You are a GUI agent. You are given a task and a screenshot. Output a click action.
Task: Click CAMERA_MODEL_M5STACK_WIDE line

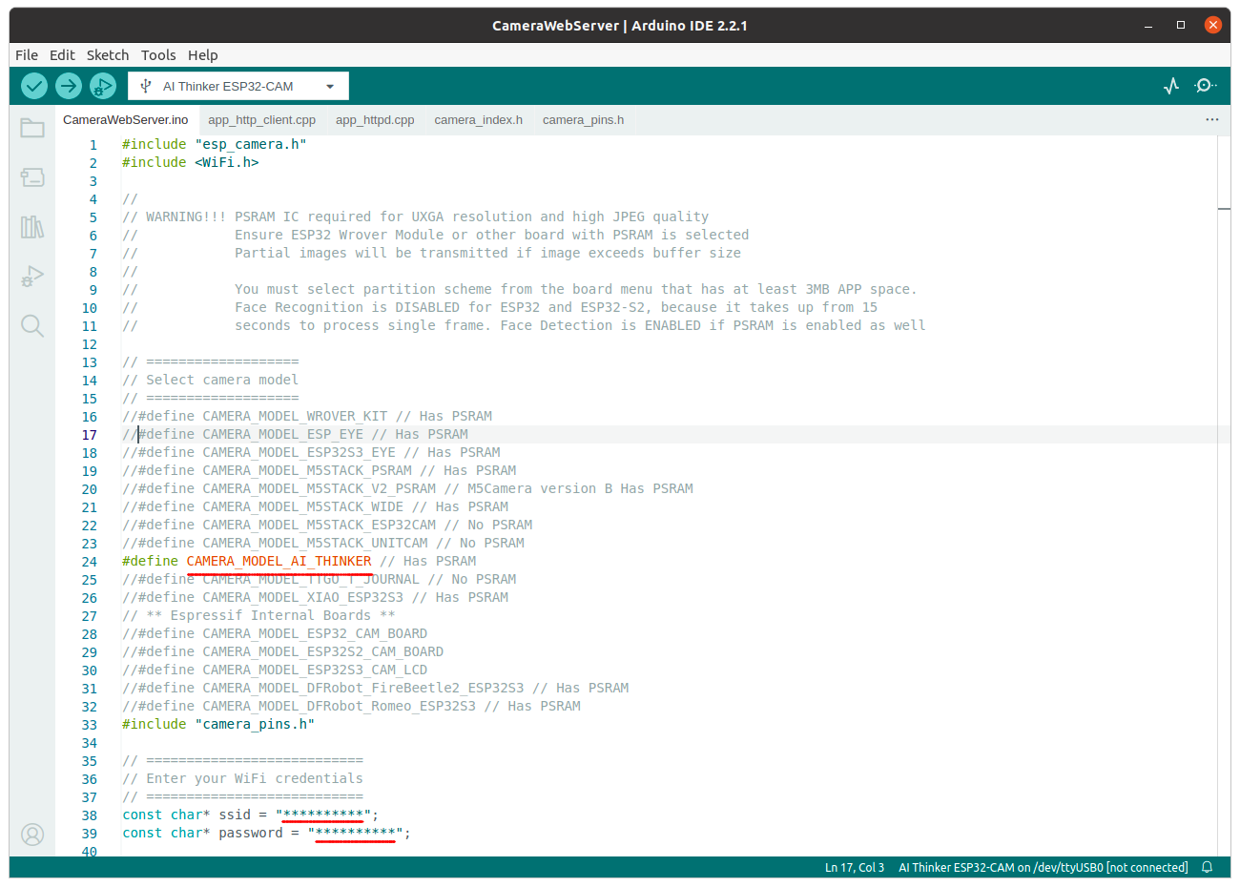(x=315, y=506)
